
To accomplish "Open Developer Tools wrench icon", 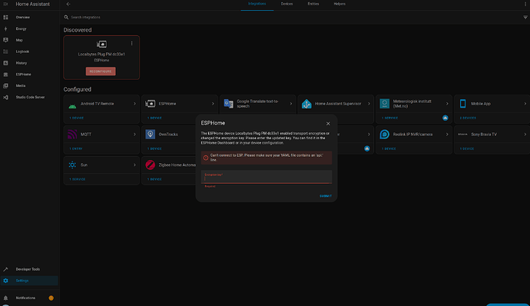I will (x=5, y=269).
